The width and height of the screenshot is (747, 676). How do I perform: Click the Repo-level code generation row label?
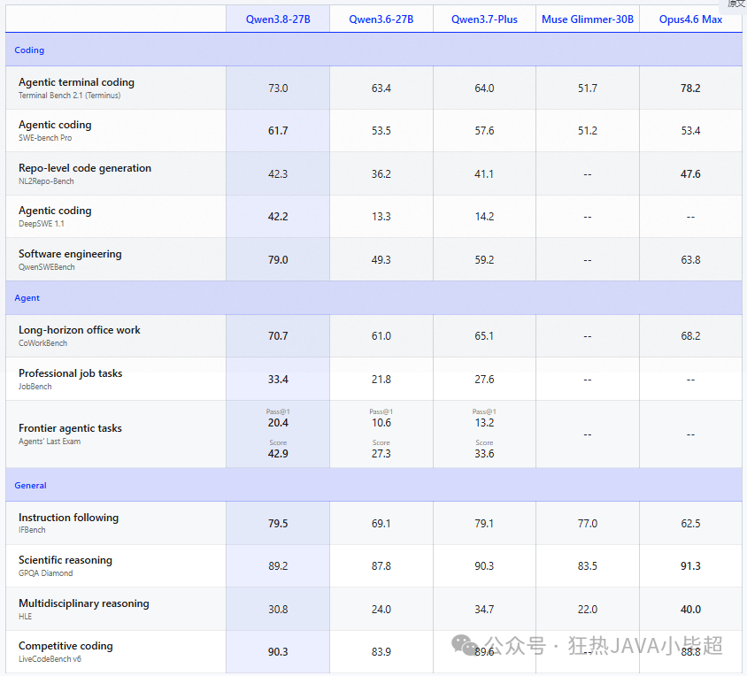tap(85, 168)
